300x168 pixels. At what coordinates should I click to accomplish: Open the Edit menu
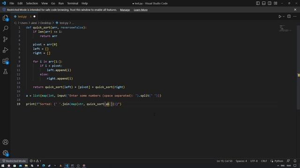tap(20, 3)
